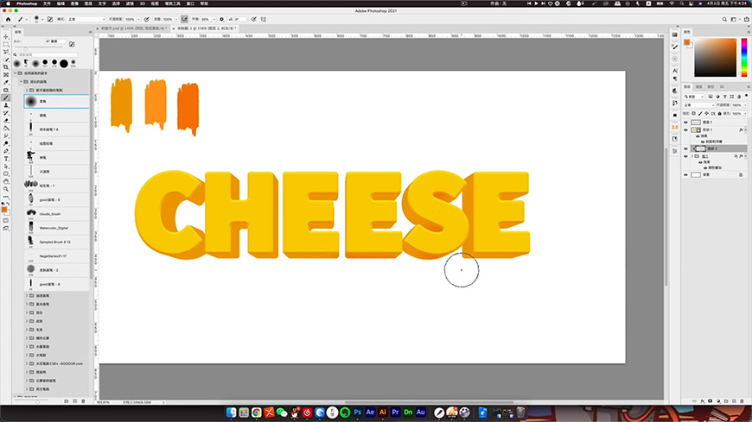Select the Brush tool in the left toolbar
752x422 pixels.
6,98
